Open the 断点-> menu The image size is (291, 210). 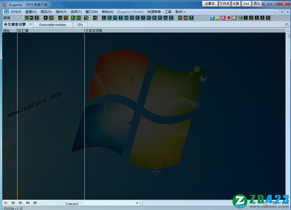(x=180, y=12)
